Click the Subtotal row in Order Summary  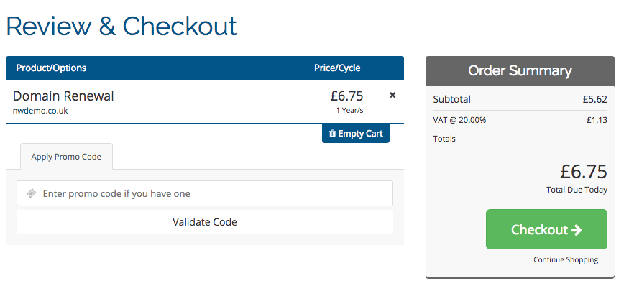(x=520, y=99)
